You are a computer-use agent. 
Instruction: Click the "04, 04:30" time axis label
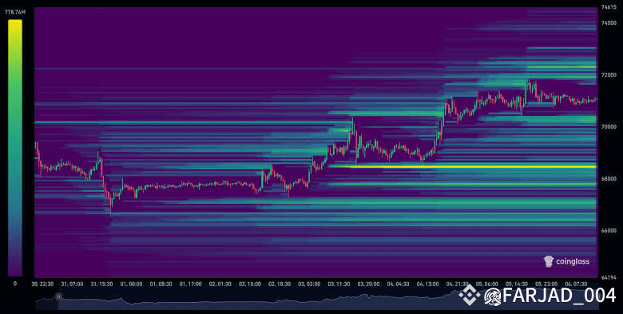click(398, 284)
